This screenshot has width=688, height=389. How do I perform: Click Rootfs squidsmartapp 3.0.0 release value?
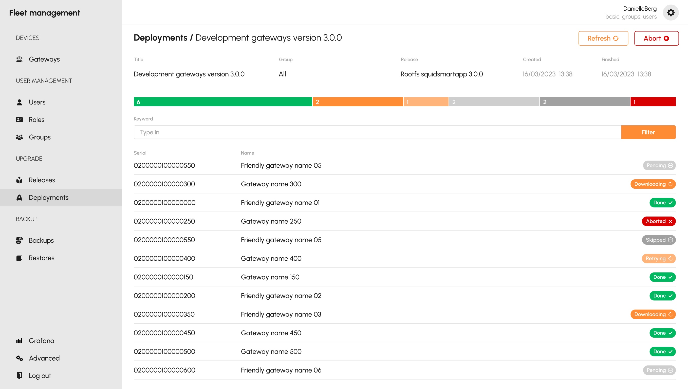pyautogui.click(x=441, y=74)
